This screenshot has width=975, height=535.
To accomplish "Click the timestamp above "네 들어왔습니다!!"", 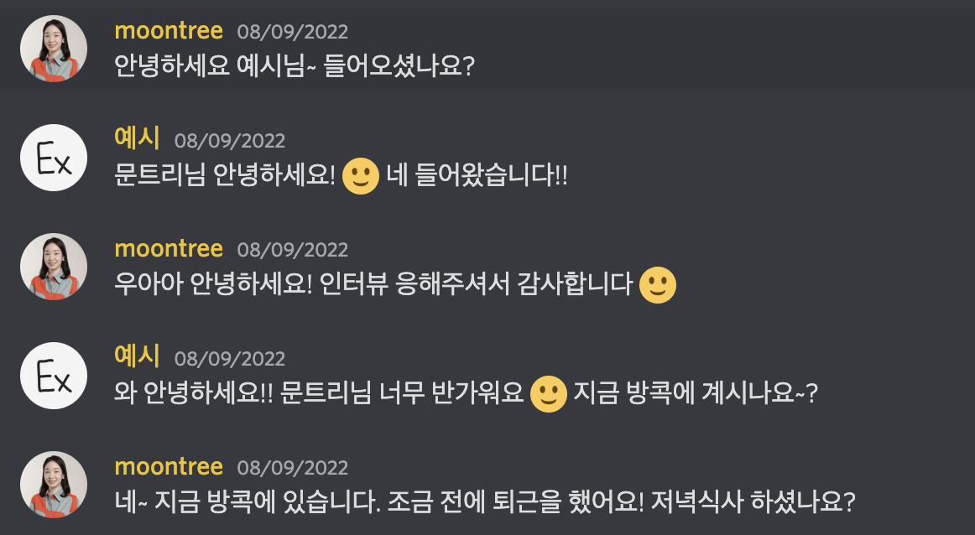I will tap(230, 141).
